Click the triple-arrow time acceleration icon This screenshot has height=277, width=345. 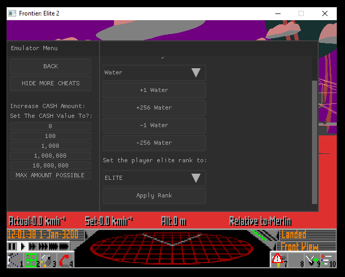(x=43, y=247)
